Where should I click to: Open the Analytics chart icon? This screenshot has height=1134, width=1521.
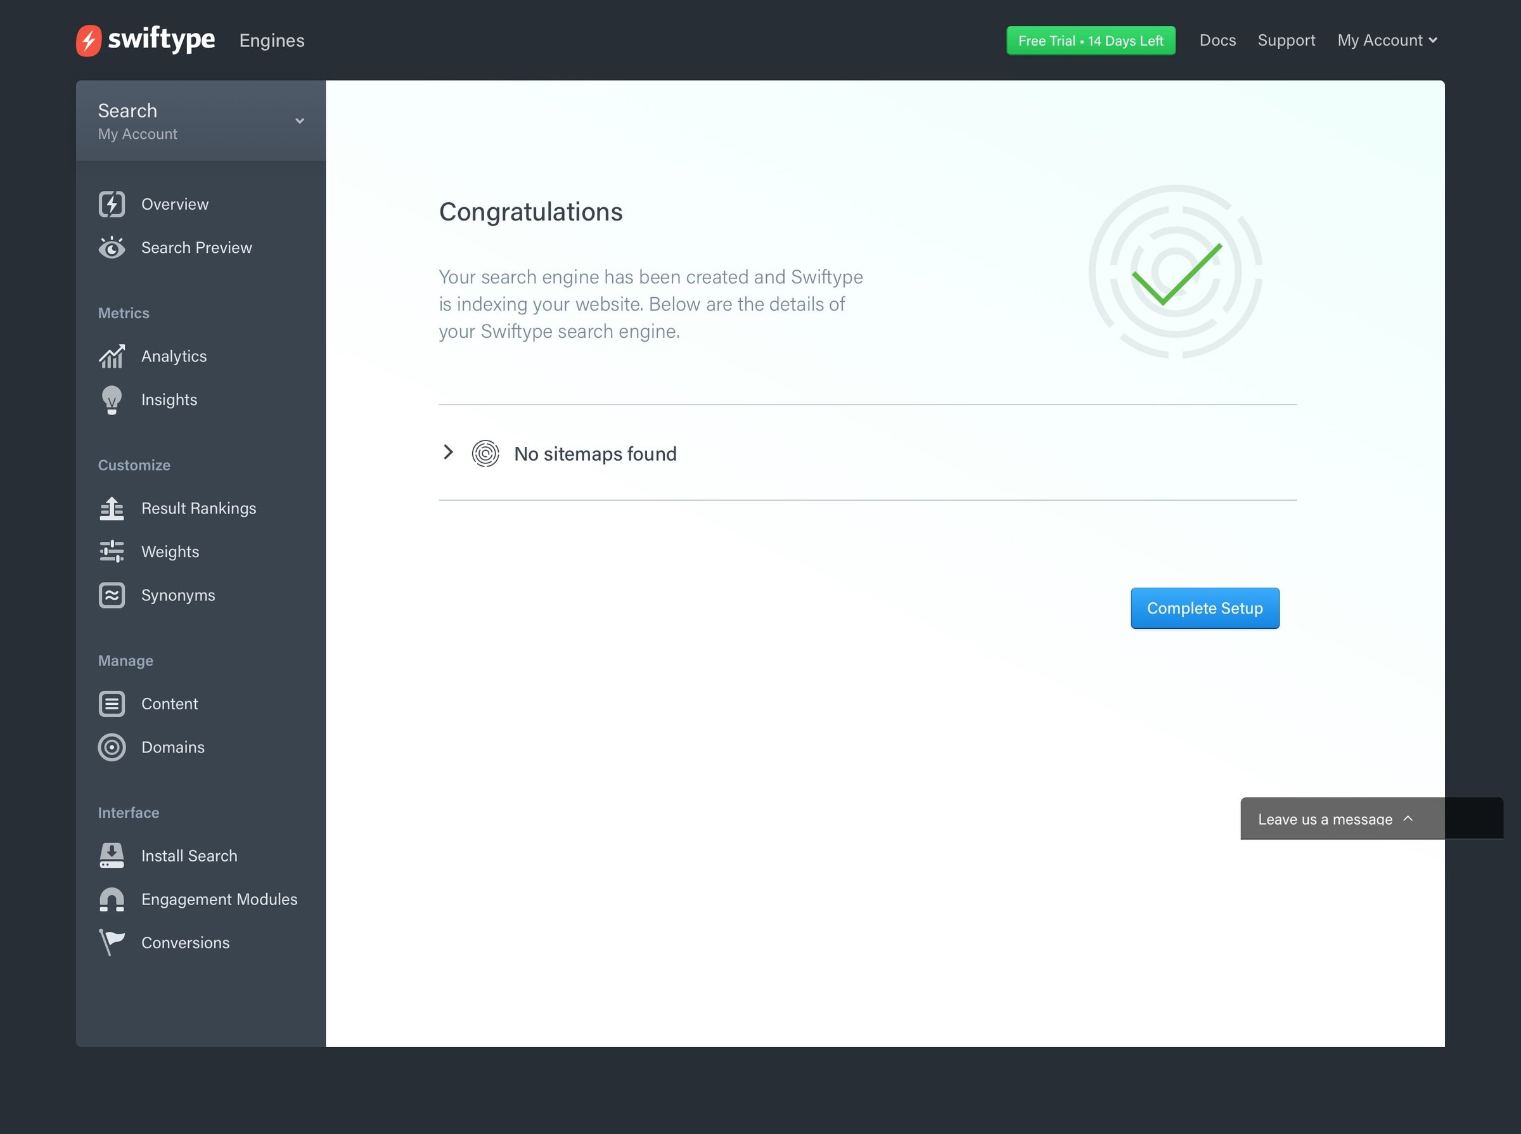pos(112,356)
